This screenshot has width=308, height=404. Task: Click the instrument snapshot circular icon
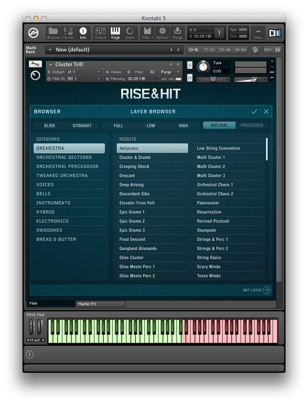(x=35, y=76)
